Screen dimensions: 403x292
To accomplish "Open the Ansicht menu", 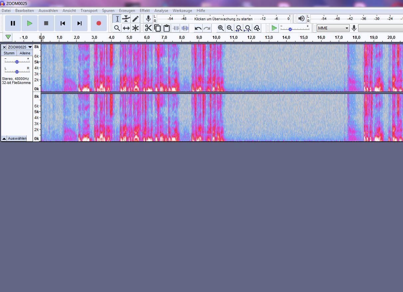I will (x=69, y=11).
